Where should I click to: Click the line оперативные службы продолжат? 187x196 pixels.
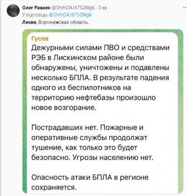tap(89, 138)
